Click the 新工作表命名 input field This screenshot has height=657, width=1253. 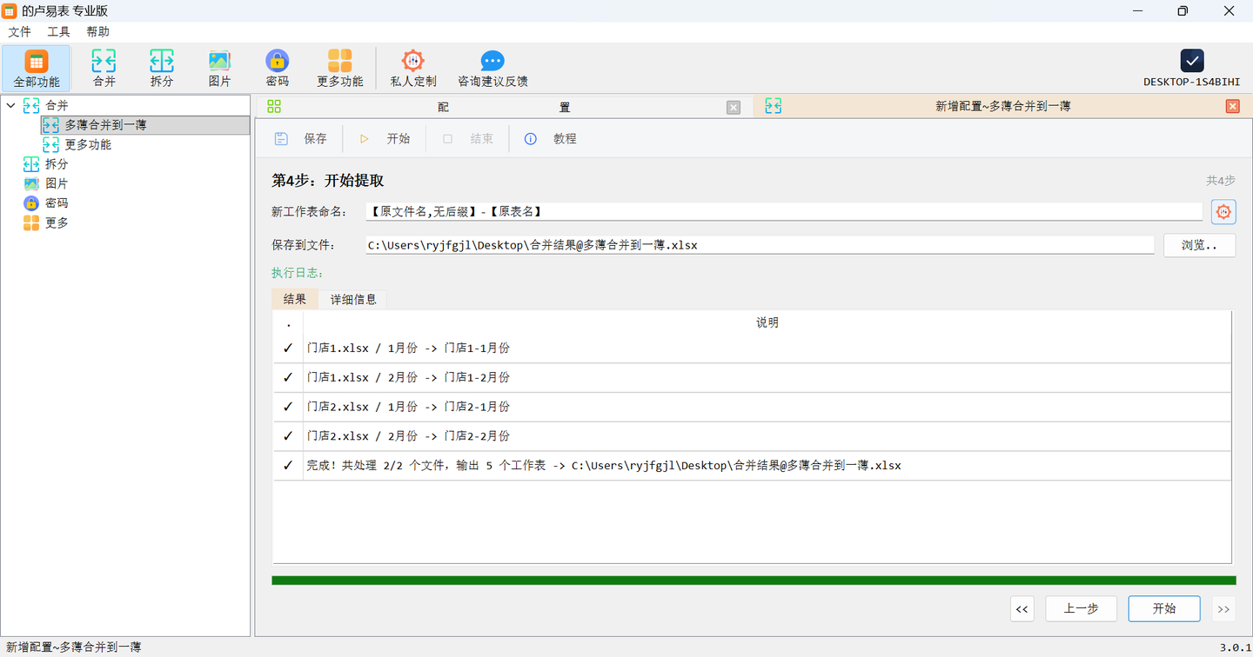point(783,211)
